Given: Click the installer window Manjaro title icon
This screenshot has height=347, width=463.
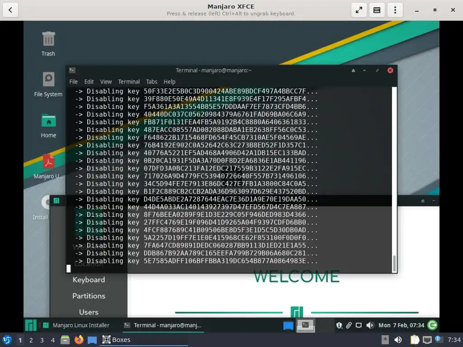Looking at the screenshot, I should coord(57,201).
